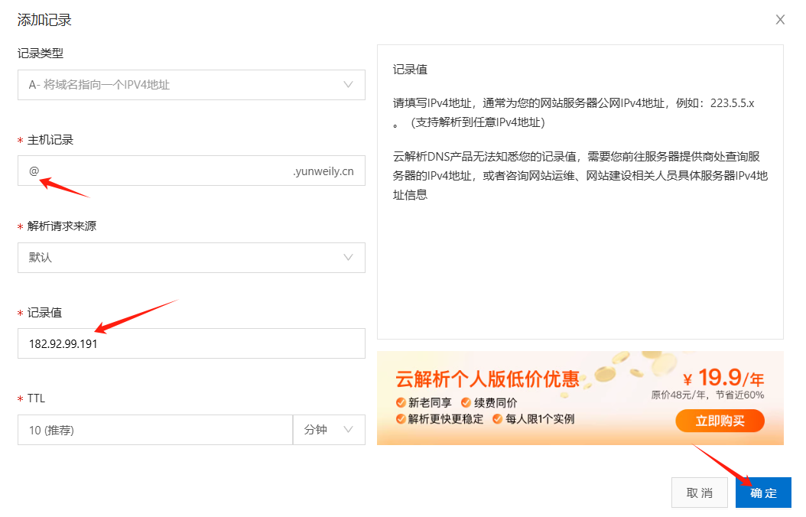Click the 解析更快更稳定 checkmark icon
The height and width of the screenshot is (517, 806).
pyautogui.click(x=401, y=419)
